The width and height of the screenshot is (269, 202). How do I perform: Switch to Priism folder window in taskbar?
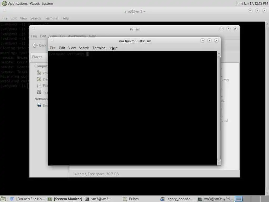tap(140, 199)
